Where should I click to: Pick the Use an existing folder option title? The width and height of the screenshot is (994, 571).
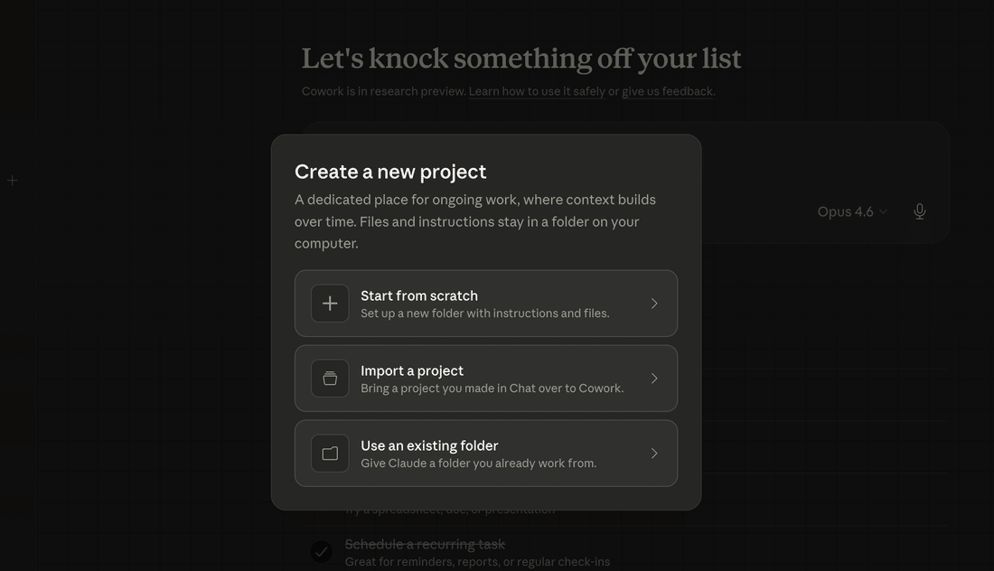click(x=429, y=445)
